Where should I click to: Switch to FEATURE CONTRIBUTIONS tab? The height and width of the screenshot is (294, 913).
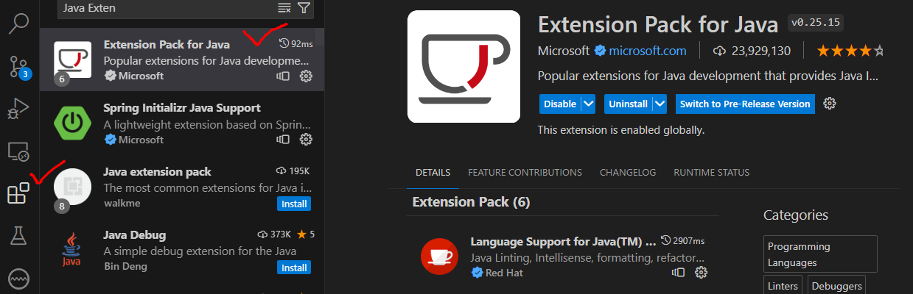tap(525, 173)
